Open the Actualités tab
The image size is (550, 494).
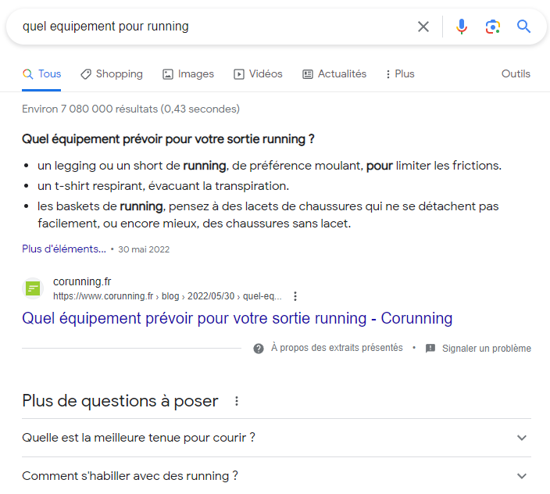click(334, 74)
